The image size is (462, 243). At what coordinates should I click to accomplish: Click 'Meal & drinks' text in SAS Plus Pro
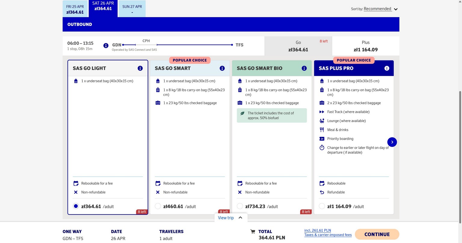[x=338, y=130]
